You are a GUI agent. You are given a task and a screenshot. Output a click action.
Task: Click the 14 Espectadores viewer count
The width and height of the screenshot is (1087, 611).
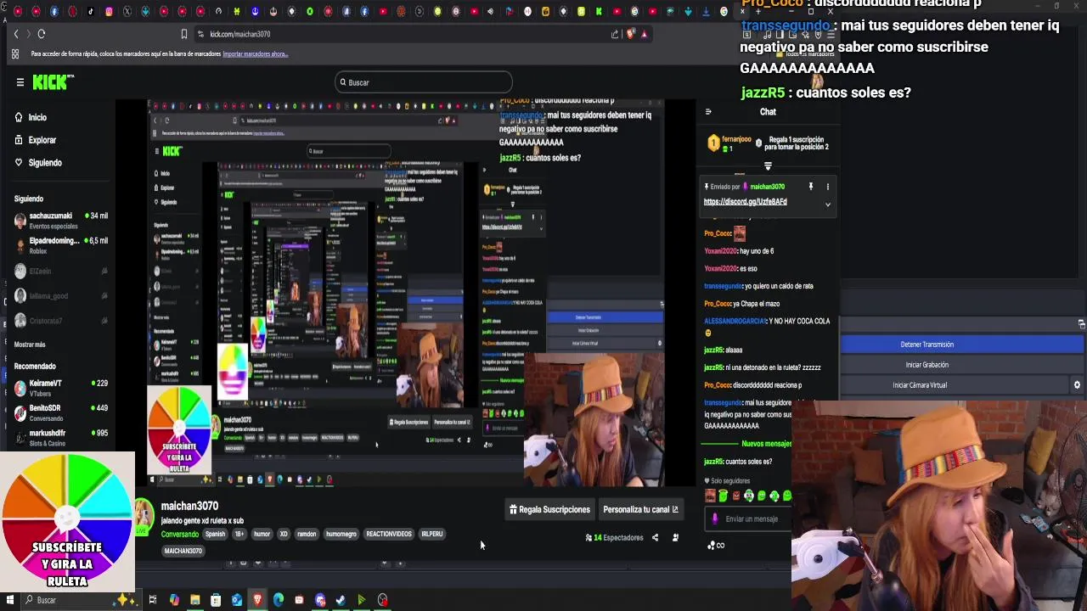[x=614, y=537]
